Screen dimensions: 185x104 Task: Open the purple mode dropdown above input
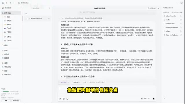pyautogui.click(x=64, y=82)
